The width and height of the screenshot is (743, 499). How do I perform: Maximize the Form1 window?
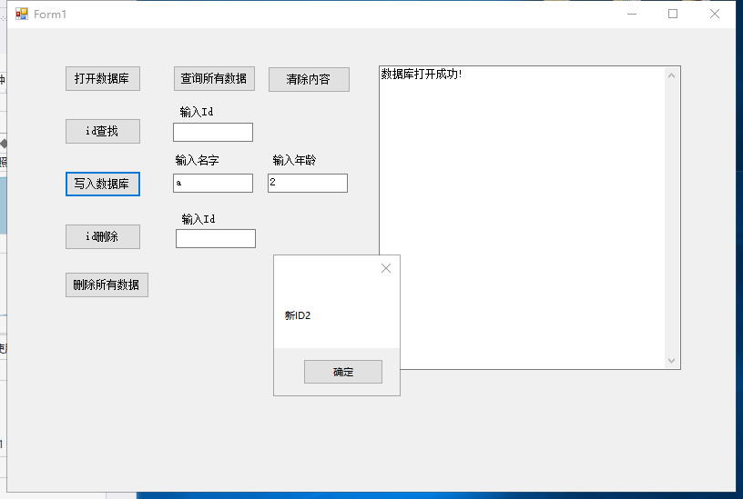coord(673,14)
